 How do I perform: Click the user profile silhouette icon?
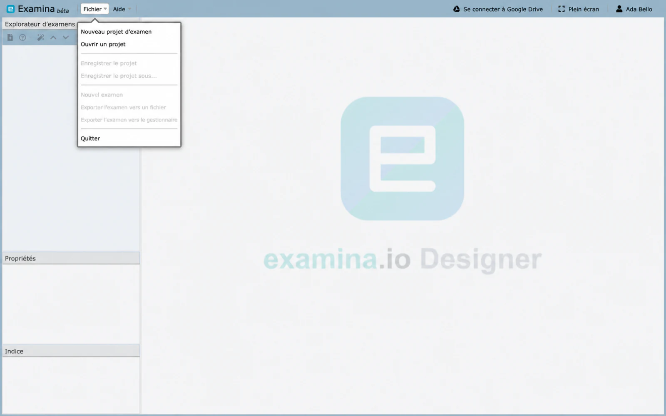(619, 9)
